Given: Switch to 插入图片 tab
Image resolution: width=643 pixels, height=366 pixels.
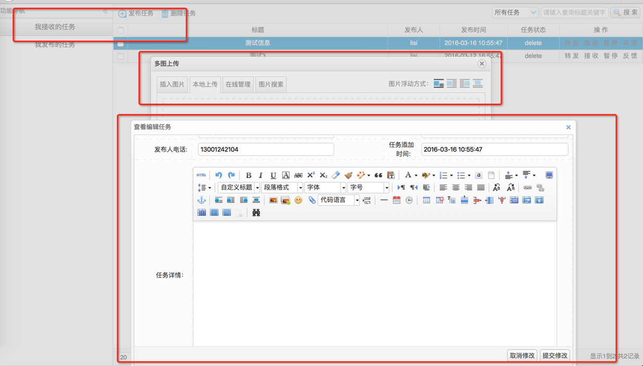Looking at the screenshot, I should 172,84.
